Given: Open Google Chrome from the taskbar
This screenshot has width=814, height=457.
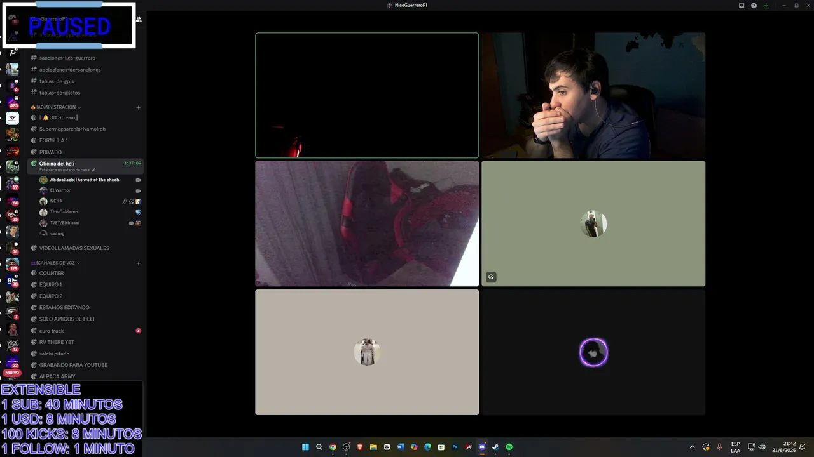Looking at the screenshot, I should 333,447.
